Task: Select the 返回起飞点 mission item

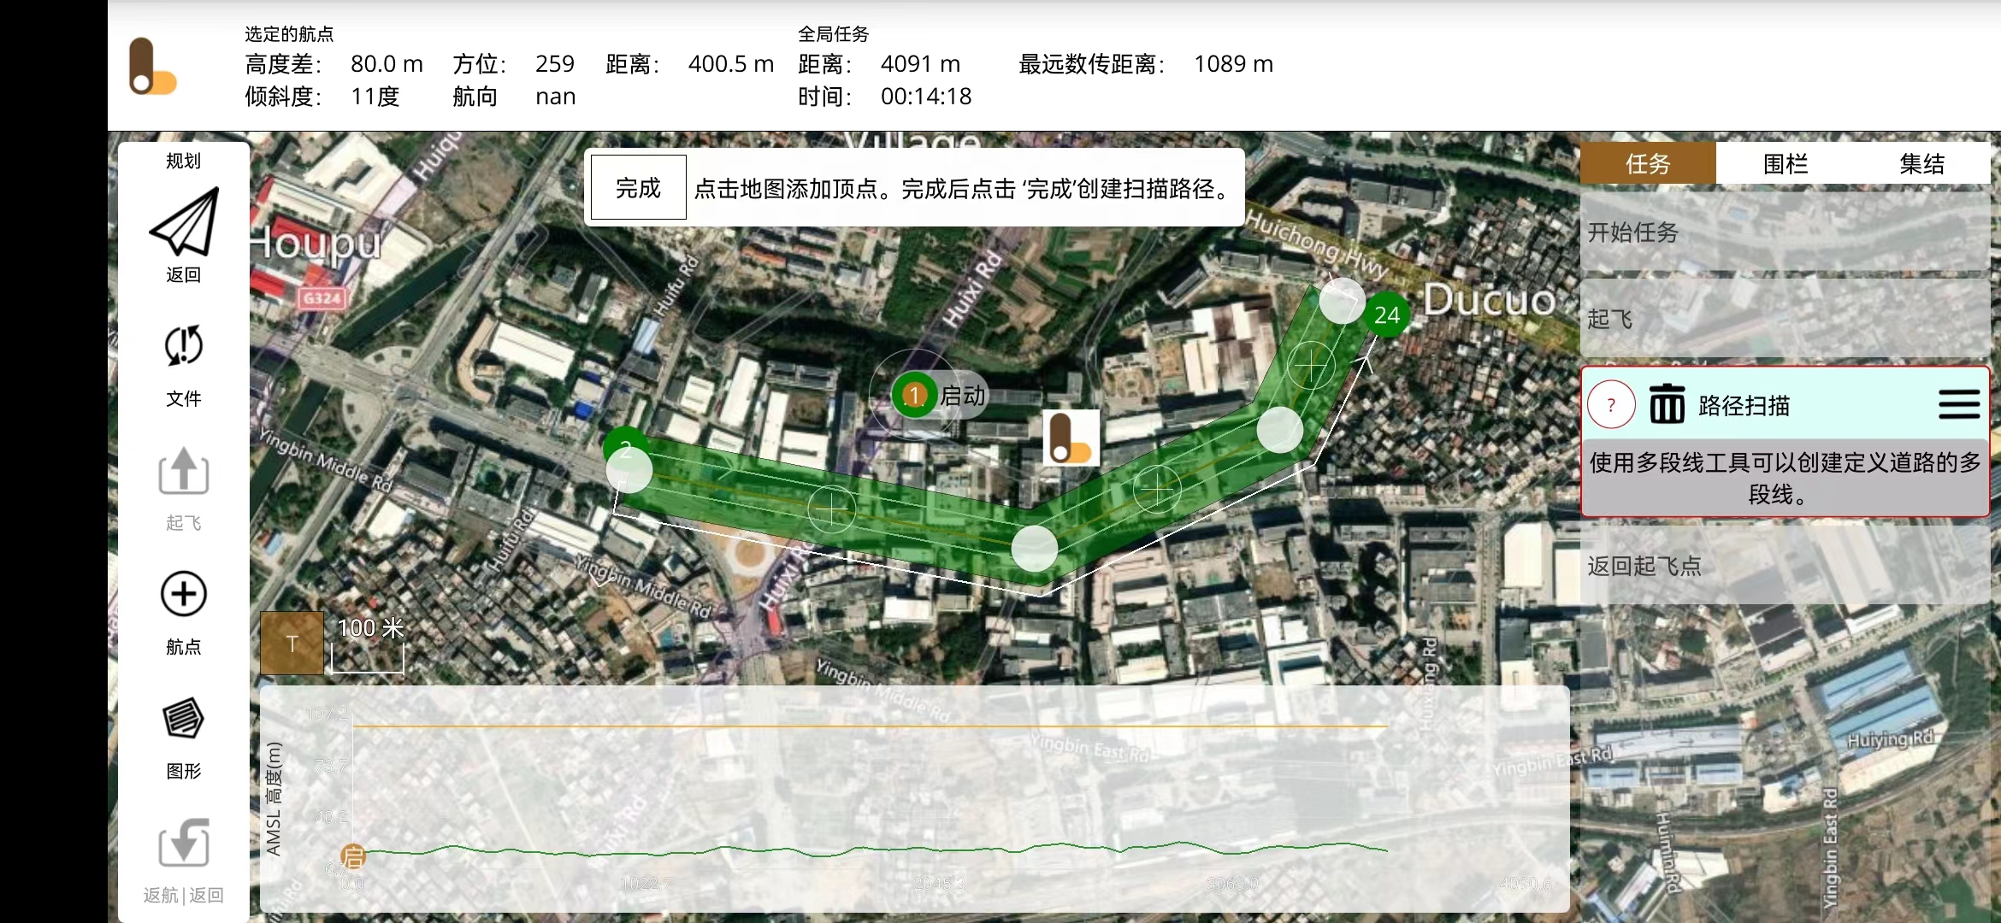Action: [x=1785, y=566]
